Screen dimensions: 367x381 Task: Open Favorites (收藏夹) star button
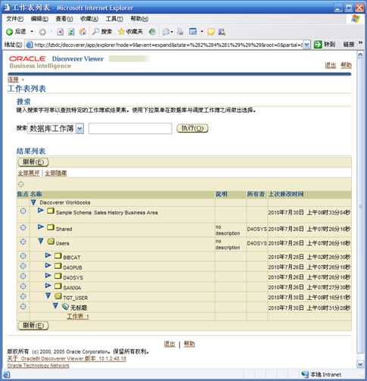pyautogui.click(x=130, y=32)
